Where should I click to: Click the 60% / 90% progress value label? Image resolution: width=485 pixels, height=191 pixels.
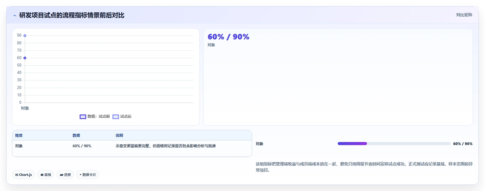463,144
